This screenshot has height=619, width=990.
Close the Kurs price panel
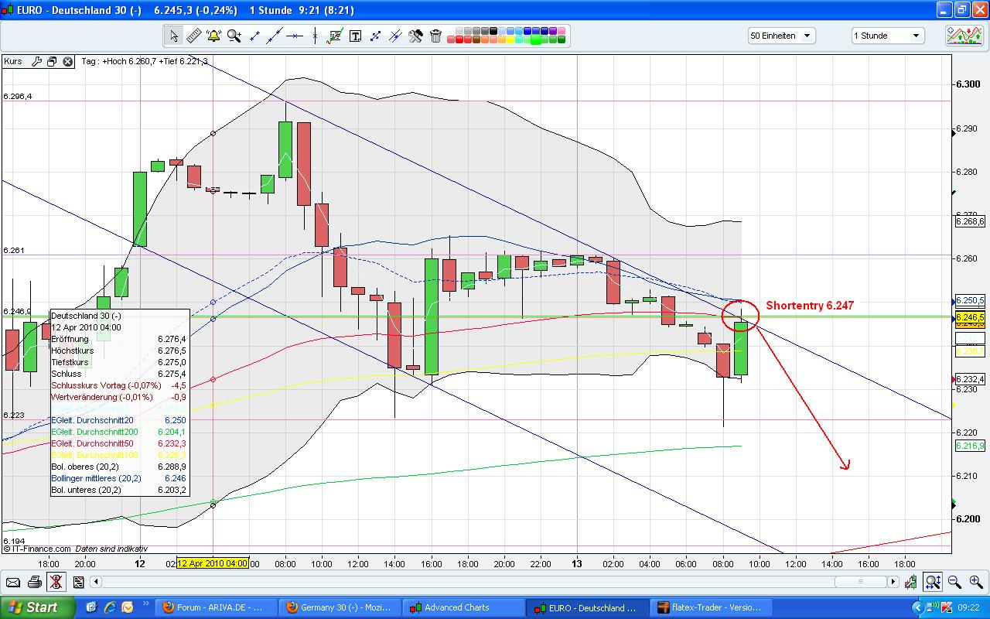67,61
